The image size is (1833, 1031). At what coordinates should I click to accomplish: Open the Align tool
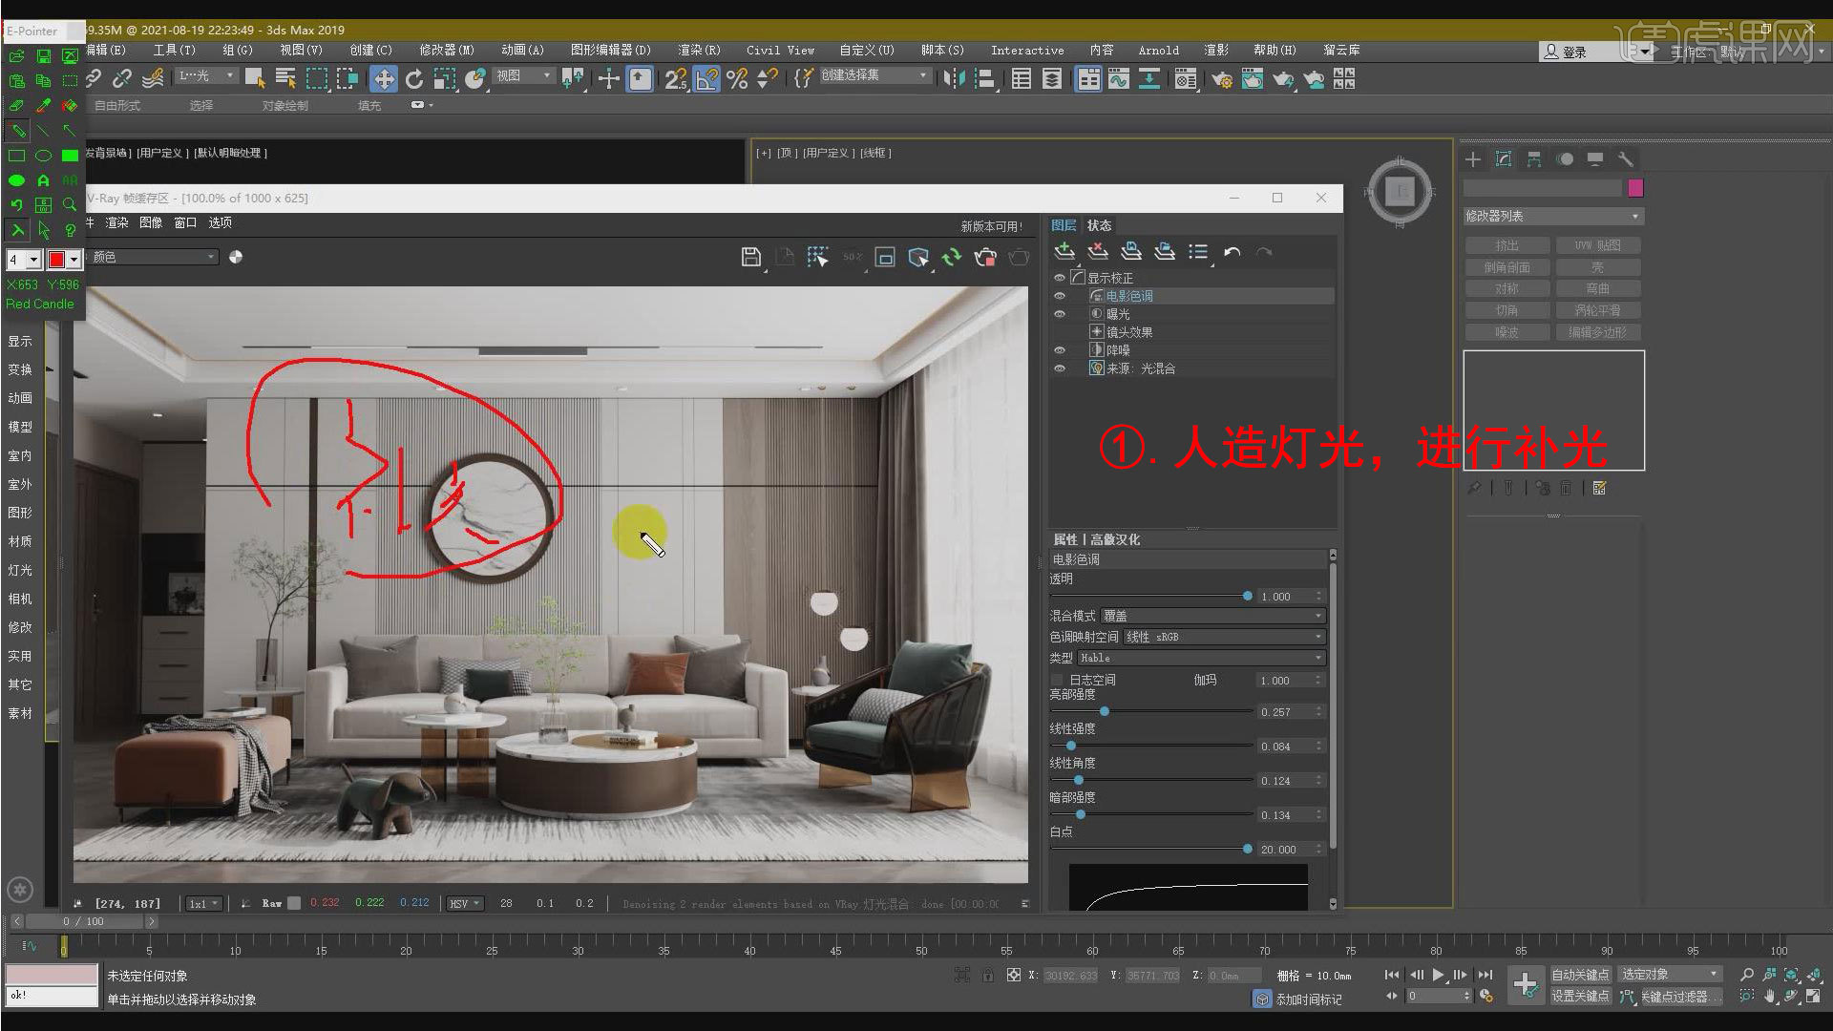pyautogui.click(x=984, y=79)
